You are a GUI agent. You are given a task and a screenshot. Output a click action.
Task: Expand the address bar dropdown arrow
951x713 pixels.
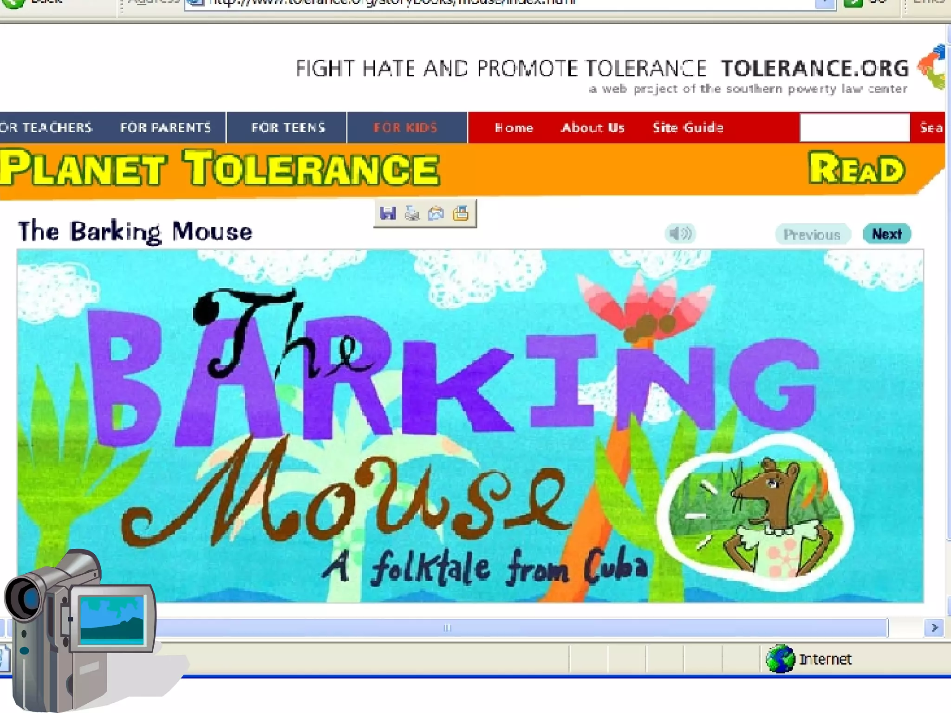tap(825, 4)
